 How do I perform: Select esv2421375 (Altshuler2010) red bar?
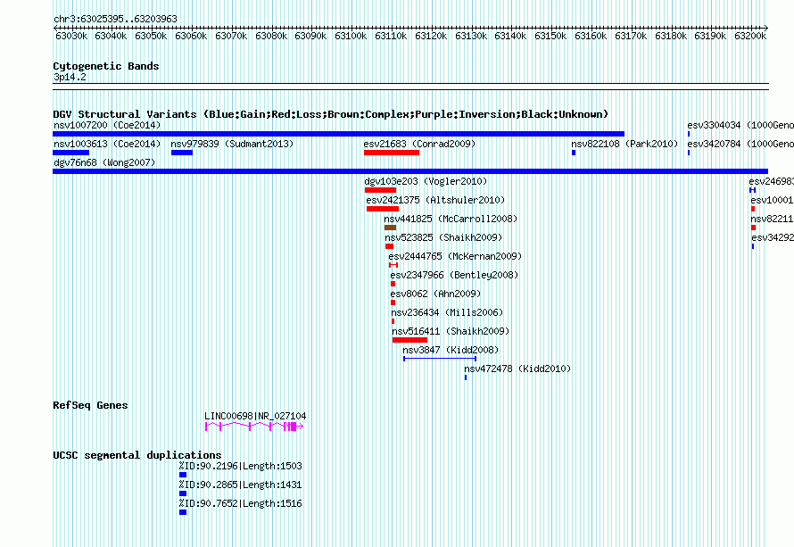click(383, 209)
